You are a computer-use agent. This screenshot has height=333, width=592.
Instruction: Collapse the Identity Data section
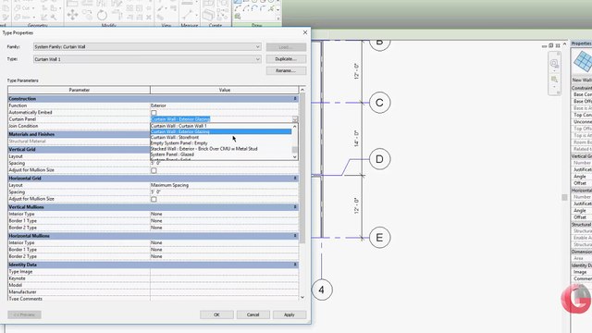click(x=295, y=265)
